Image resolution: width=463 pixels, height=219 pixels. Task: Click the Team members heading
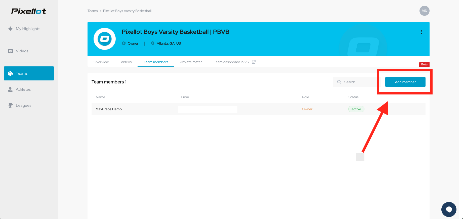(x=108, y=82)
